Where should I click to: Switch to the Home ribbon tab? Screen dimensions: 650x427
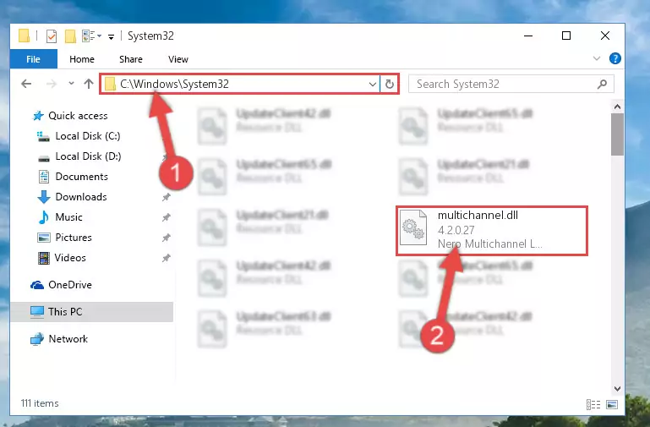click(x=82, y=59)
